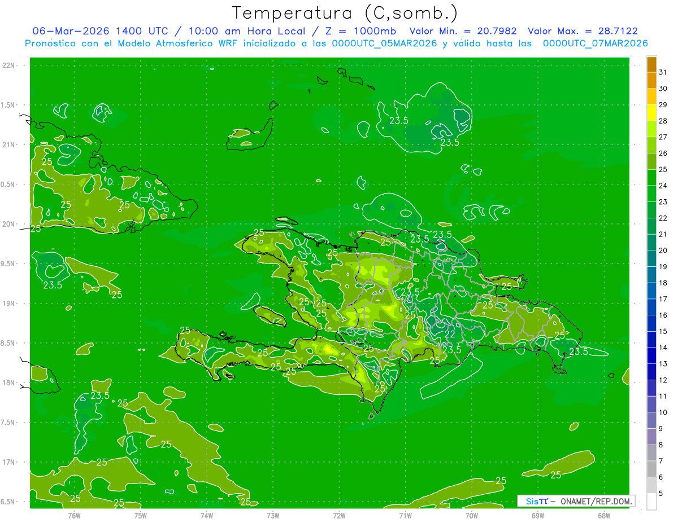The width and height of the screenshot is (678, 523).
Task: Click the "31" colorbar label
Action: point(663,72)
